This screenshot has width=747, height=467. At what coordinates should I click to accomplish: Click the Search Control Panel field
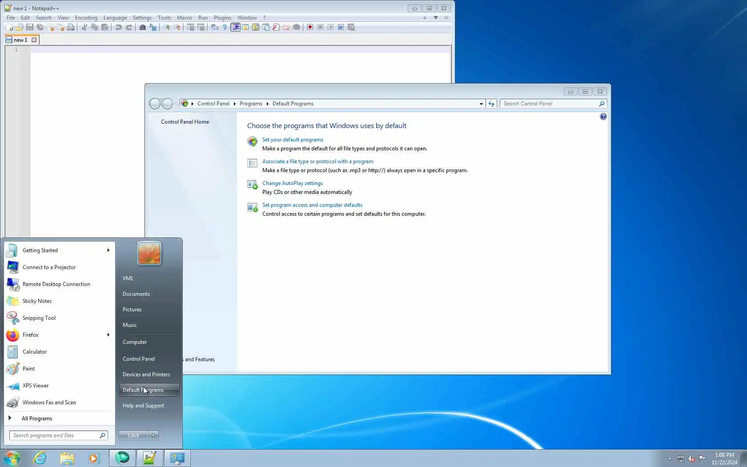pyautogui.click(x=554, y=104)
